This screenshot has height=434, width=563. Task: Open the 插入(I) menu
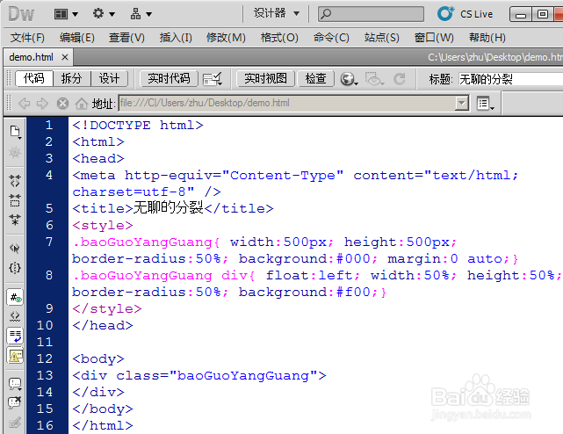click(x=176, y=38)
